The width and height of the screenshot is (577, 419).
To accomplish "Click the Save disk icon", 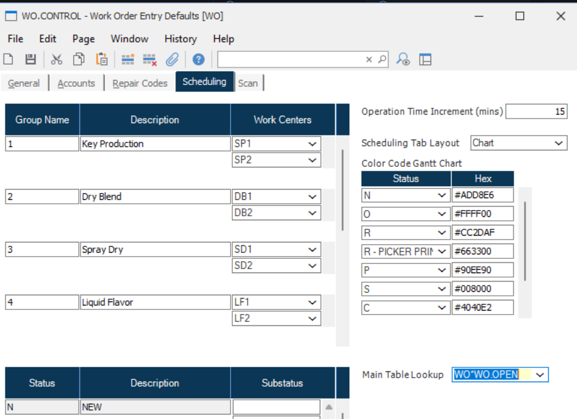I will [31, 59].
